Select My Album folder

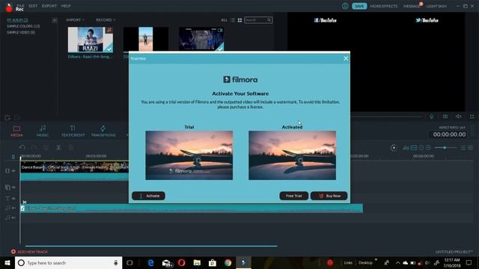[17, 20]
